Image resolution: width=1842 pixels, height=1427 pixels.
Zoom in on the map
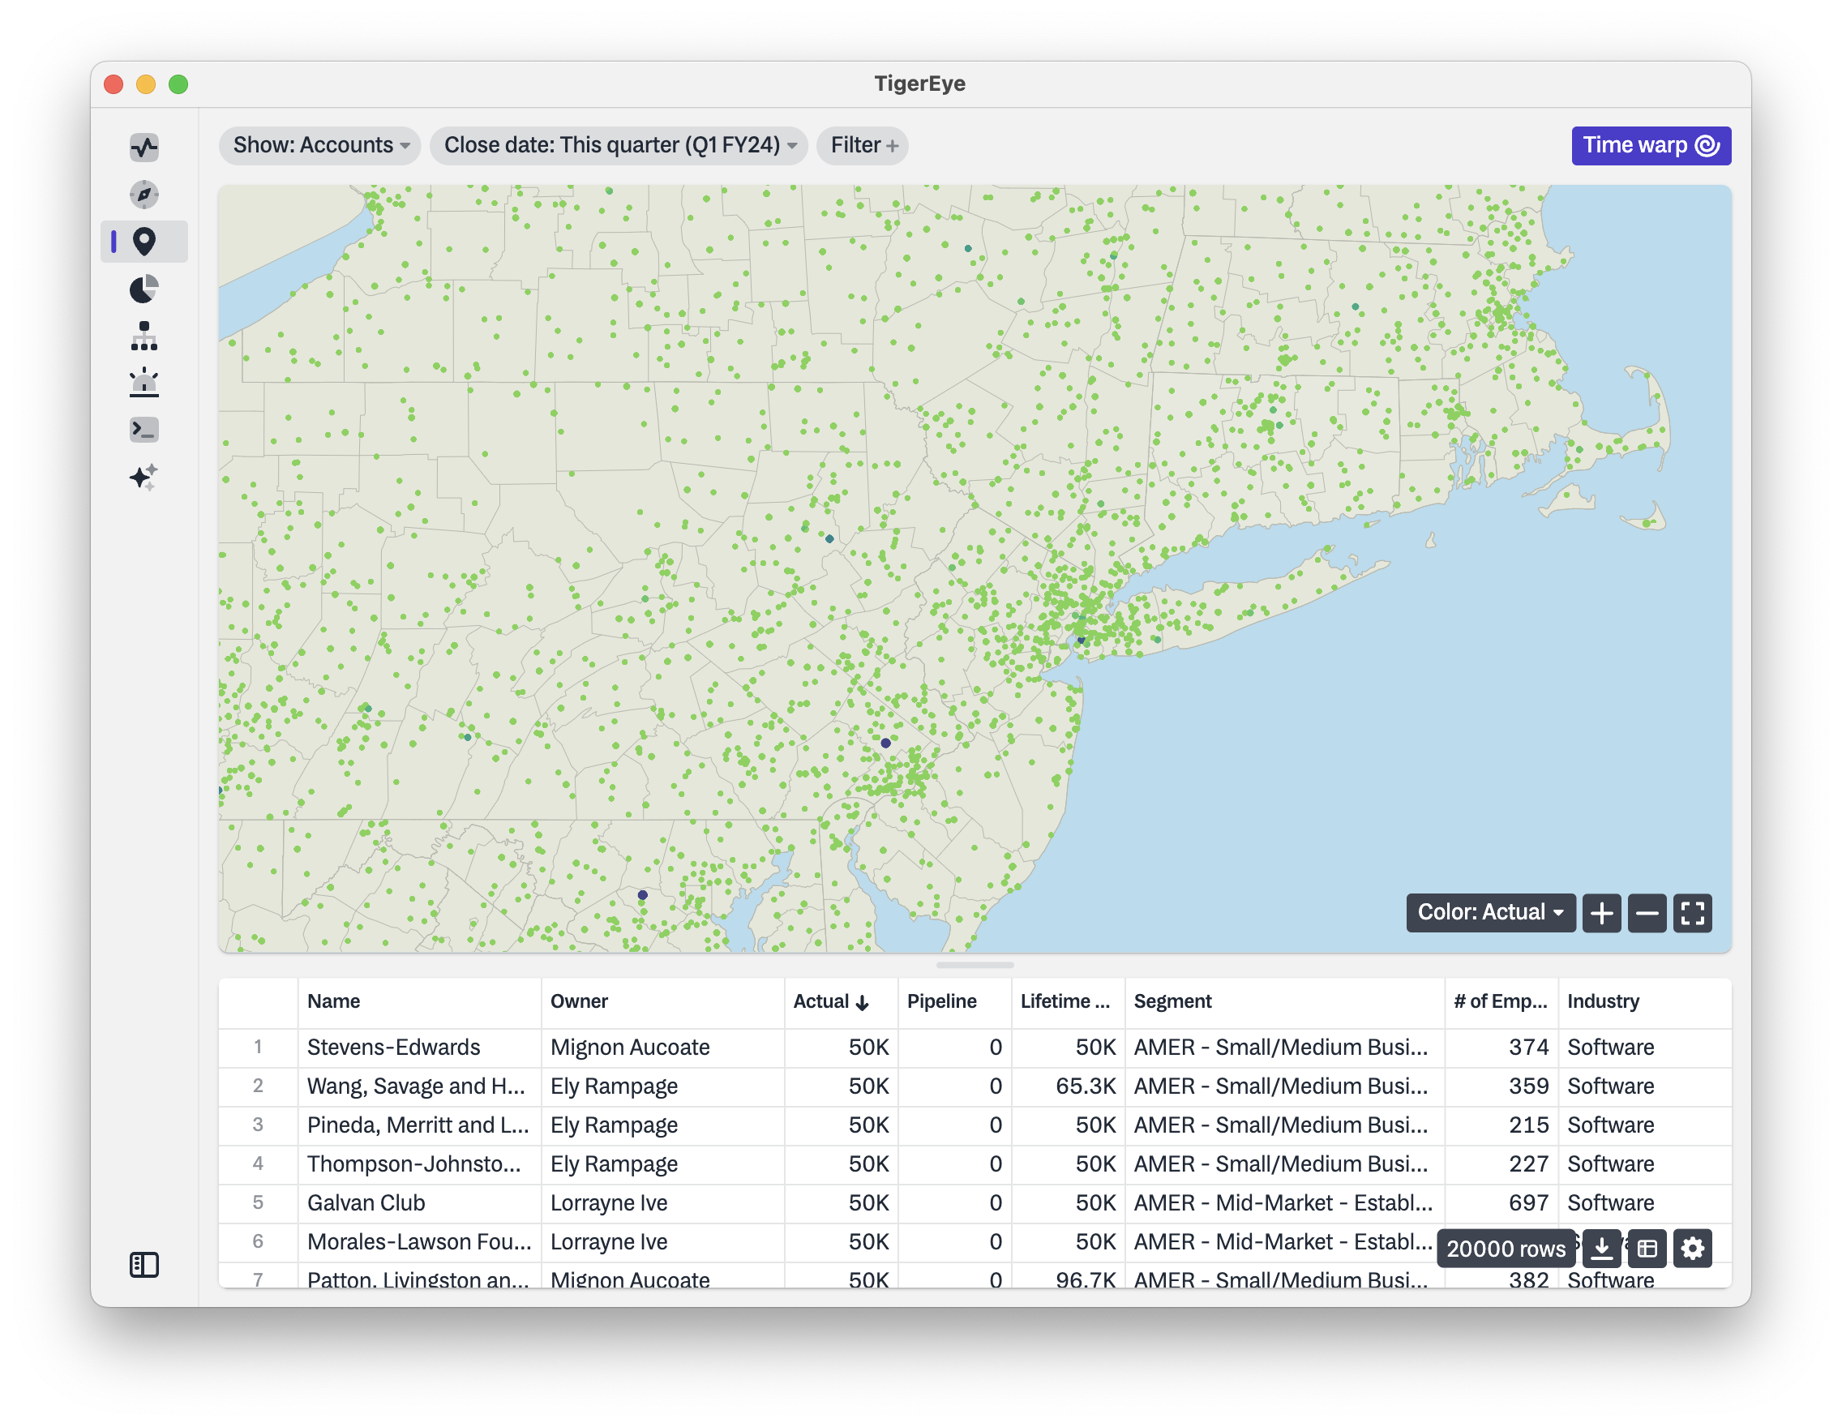tap(1602, 912)
